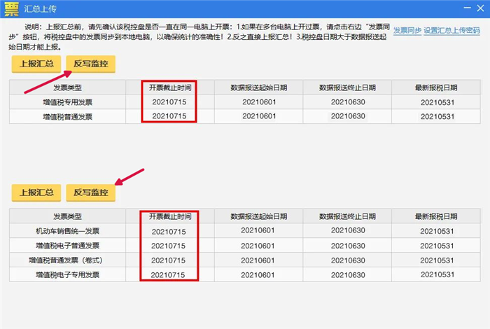
Task: Click 20210531 cell in 增值税专用发票 row
Action: coord(437,102)
